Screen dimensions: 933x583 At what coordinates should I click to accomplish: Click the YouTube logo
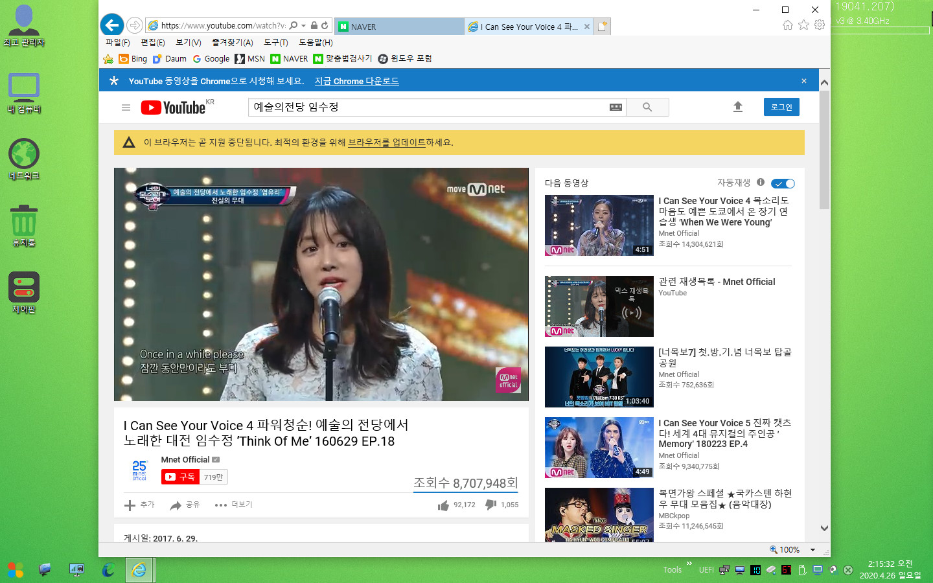174,108
